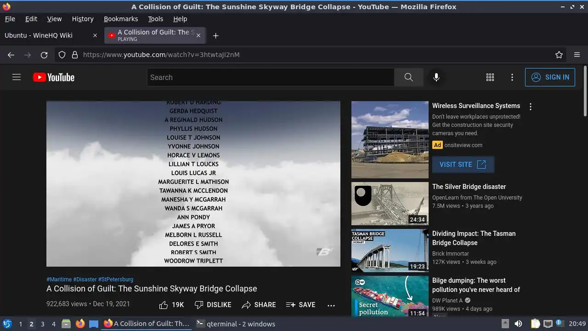Open the tracking protection shield
The width and height of the screenshot is (588, 331).
click(62, 55)
